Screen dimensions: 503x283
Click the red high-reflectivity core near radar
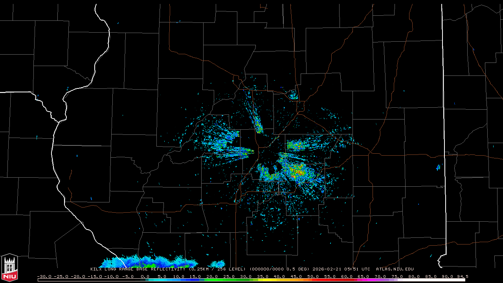299,172
